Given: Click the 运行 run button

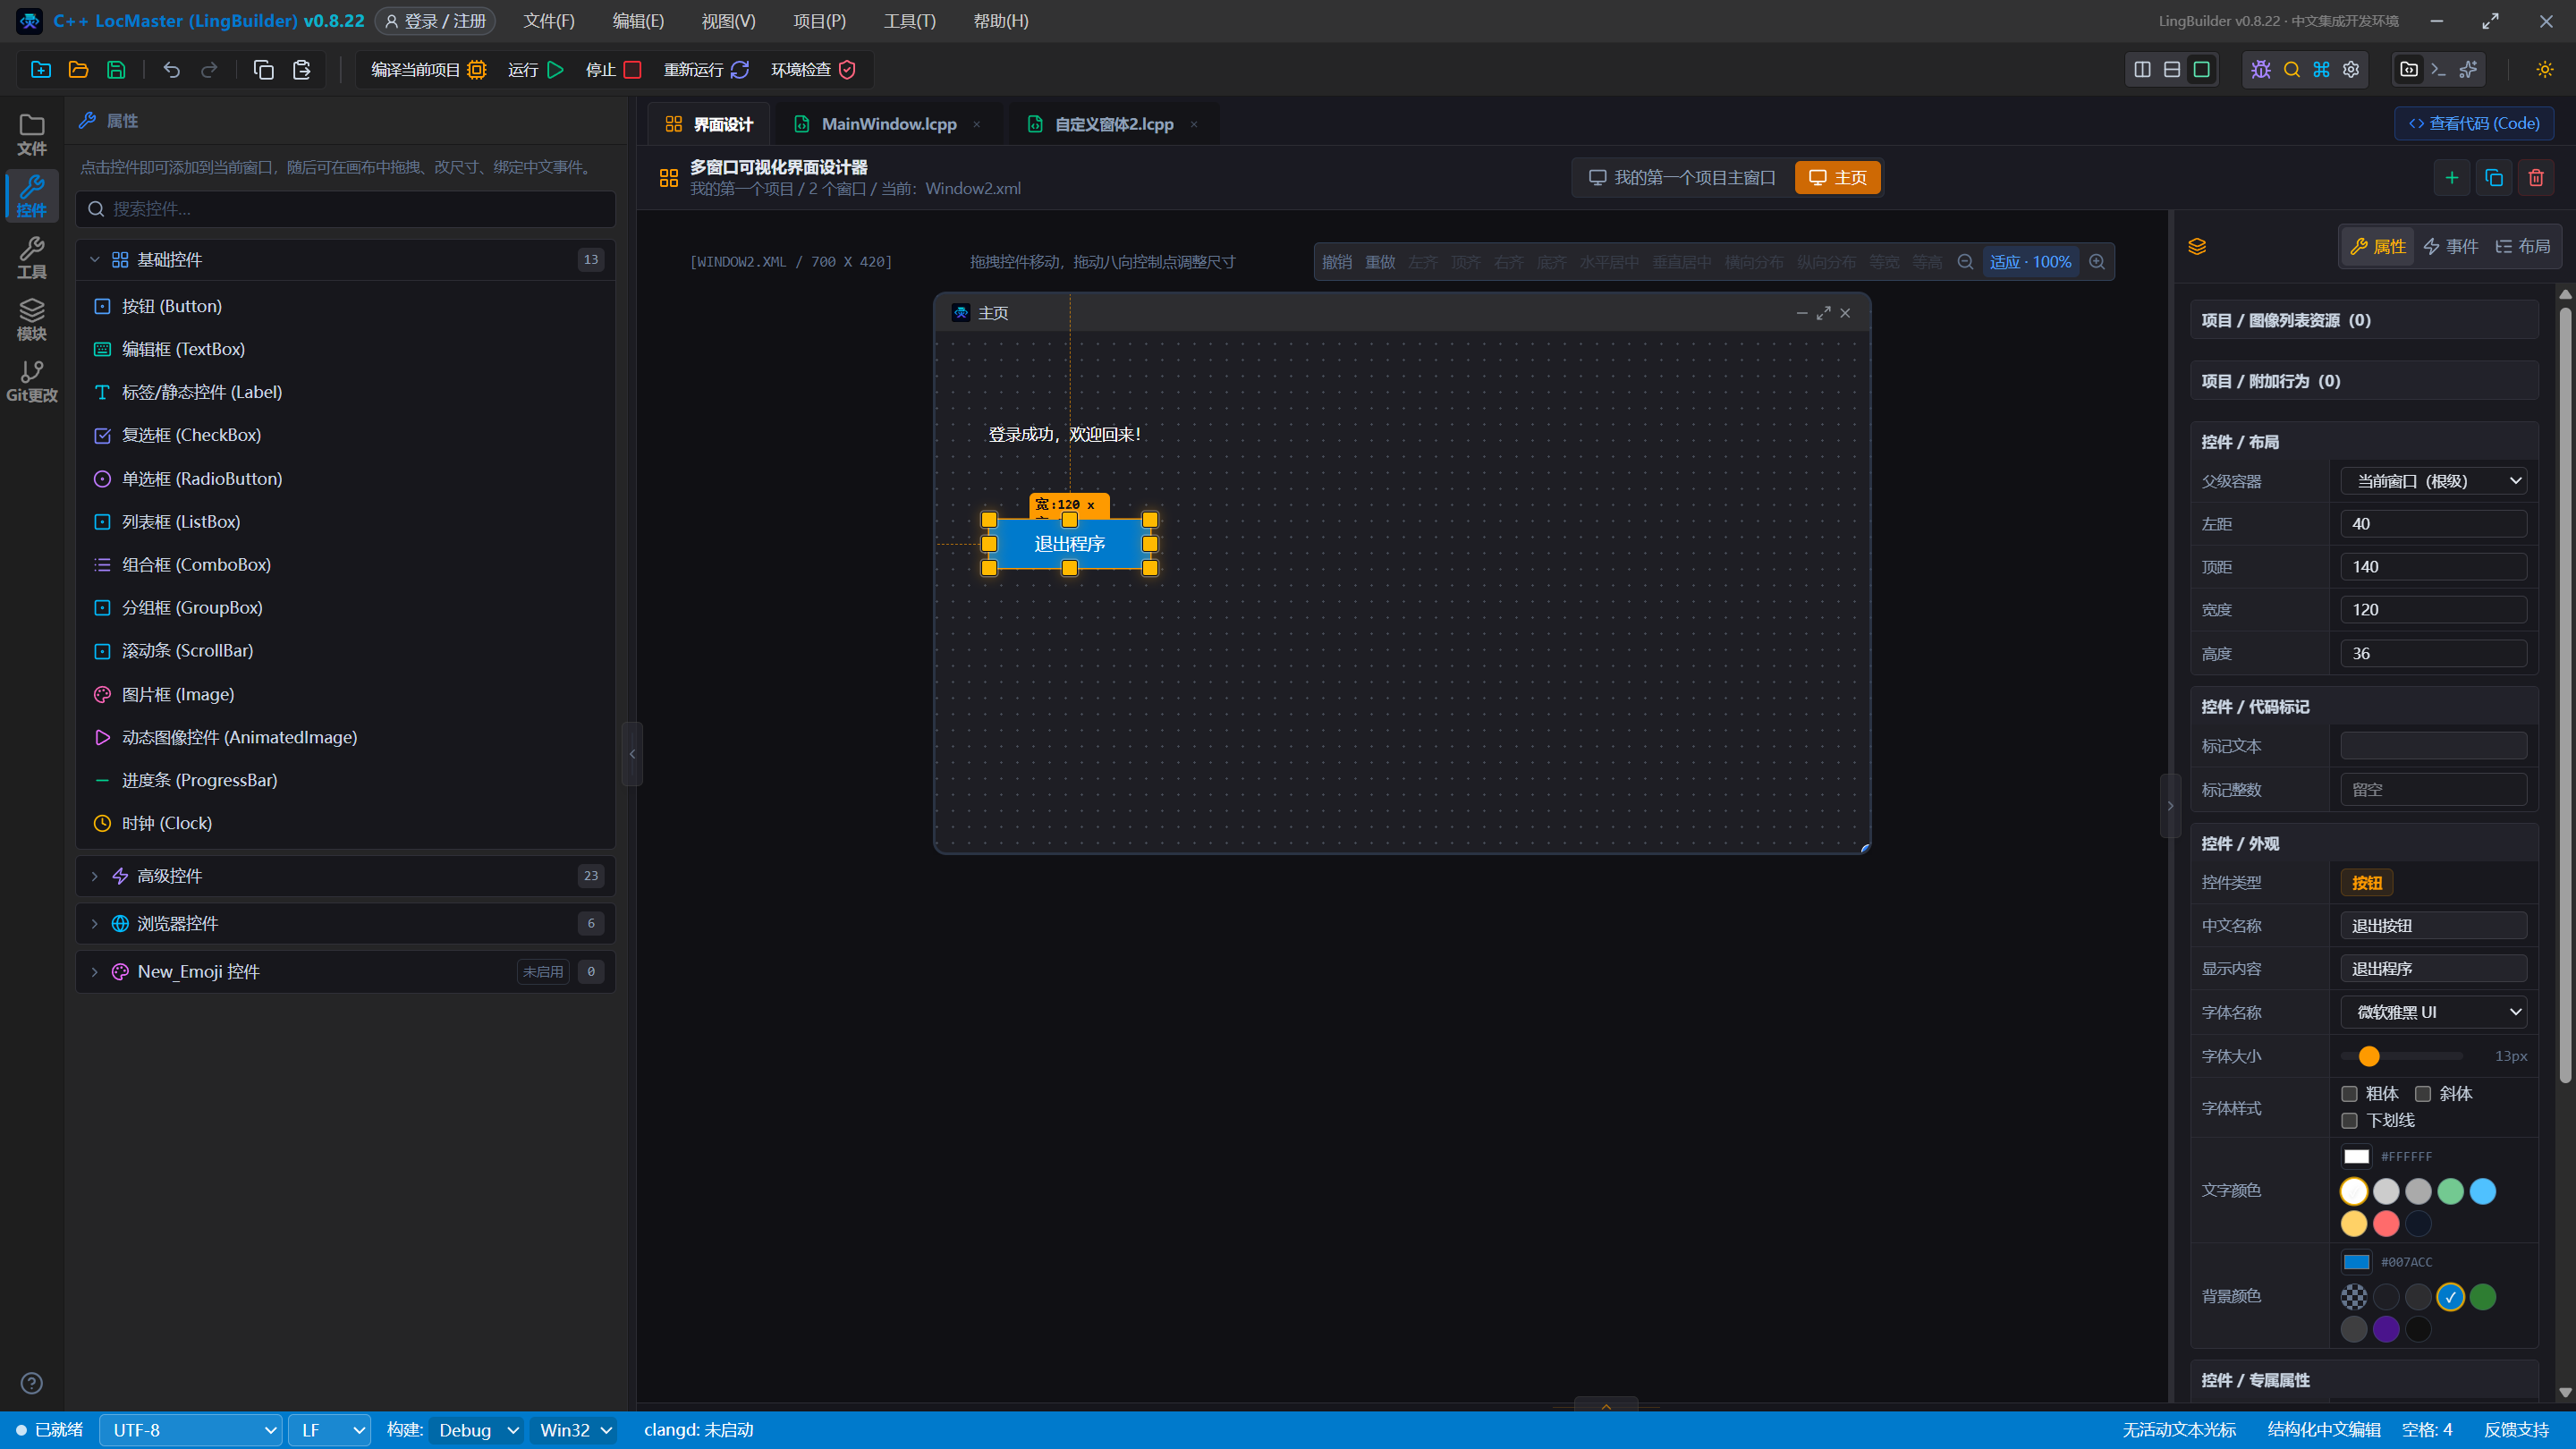Looking at the screenshot, I should pyautogui.click(x=536, y=69).
